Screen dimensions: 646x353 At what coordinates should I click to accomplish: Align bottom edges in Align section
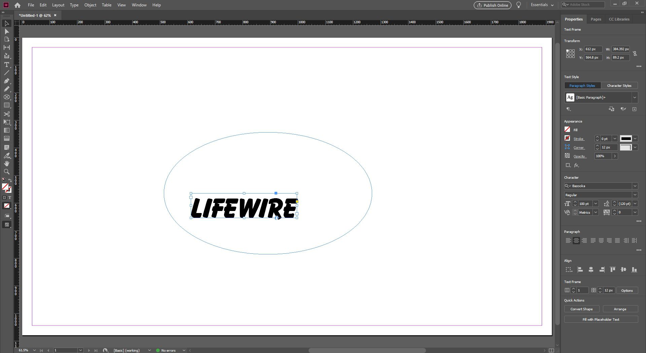coord(634,270)
